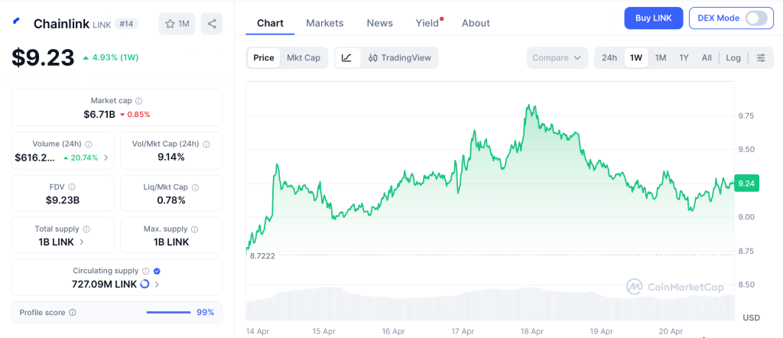Switch to the News tab
This screenshot has width=783, height=338.
pyautogui.click(x=379, y=23)
